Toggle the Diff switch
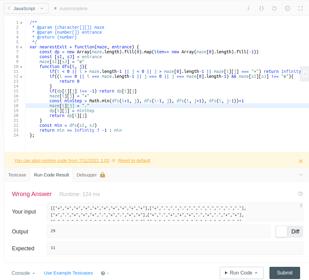 click(x=289, y=232)
